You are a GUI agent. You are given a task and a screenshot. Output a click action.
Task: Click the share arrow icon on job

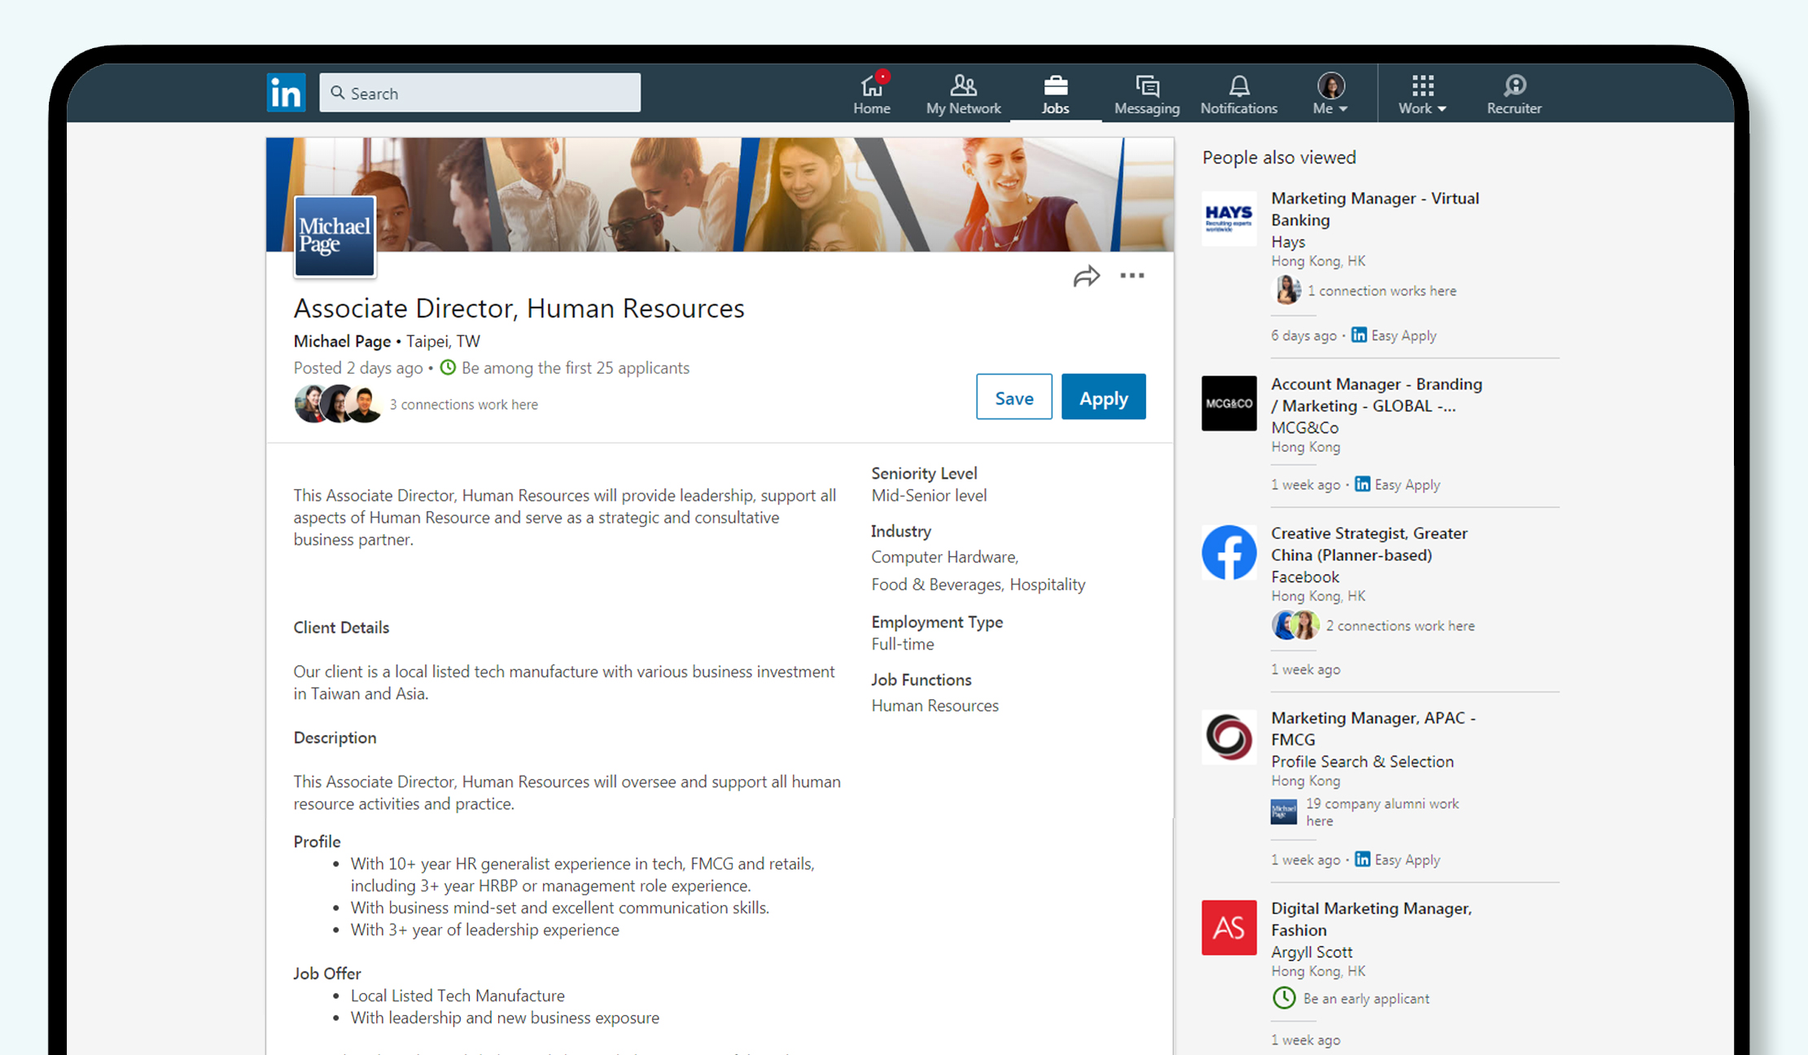(1086, 277)
